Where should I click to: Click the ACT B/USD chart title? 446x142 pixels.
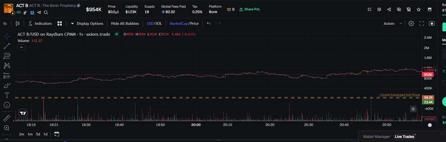tap(64, 34)
